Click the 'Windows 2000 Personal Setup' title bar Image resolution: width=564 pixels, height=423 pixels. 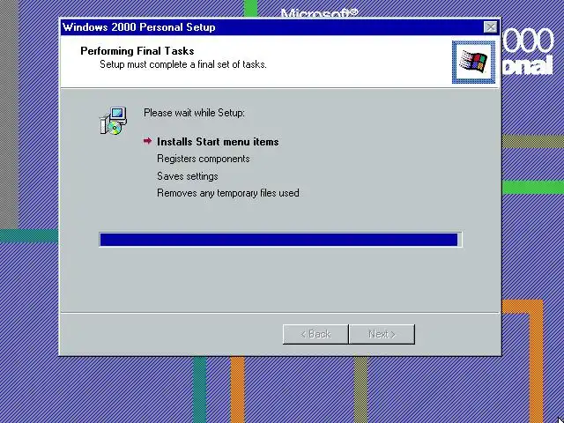[280, 27]
